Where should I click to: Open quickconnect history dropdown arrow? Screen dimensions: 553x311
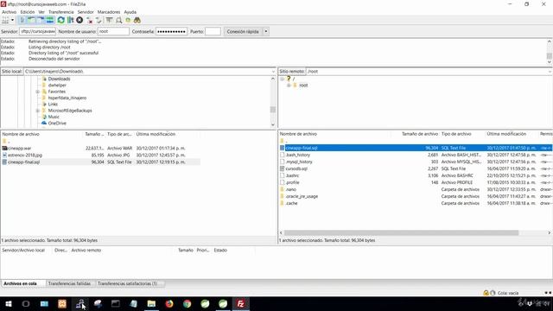(266, 31)
